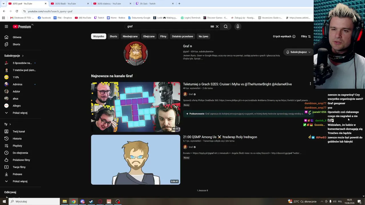Clear the search box with the X
The height and width of the screenshot is (205, 365).
(x=217, y=26)
